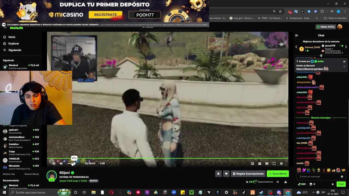Screen dimensions: 349x196
Task: Toggle theater mode in the player
Action: (x=267, y=163)
